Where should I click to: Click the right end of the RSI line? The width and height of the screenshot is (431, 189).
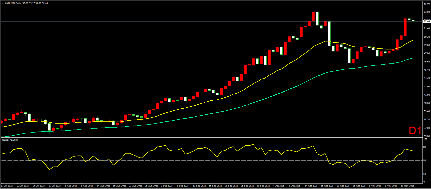(x=413, y=151)
